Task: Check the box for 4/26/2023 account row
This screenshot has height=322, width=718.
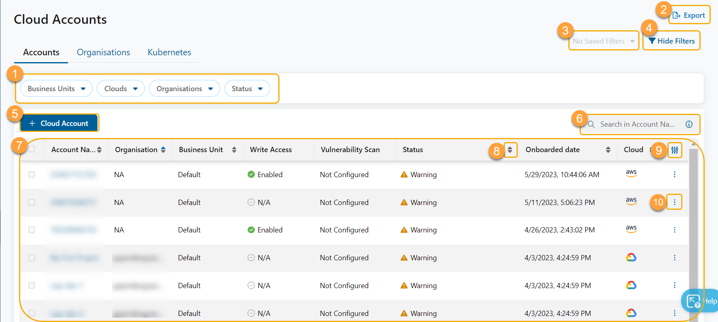Action: [32, 230]
